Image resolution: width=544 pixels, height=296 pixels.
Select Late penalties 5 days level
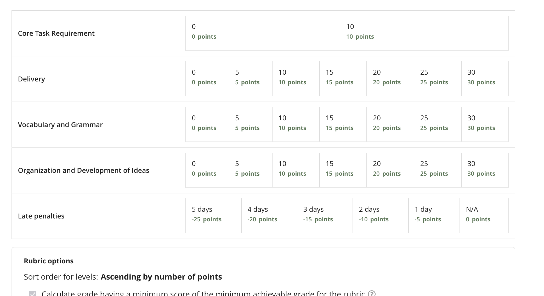(x=213, y=216)
